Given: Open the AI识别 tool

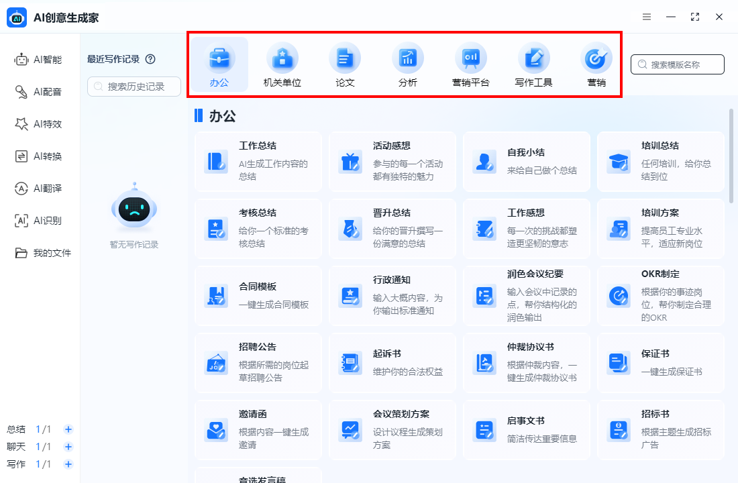Looking at the screenshot, I should coord(38,220).
